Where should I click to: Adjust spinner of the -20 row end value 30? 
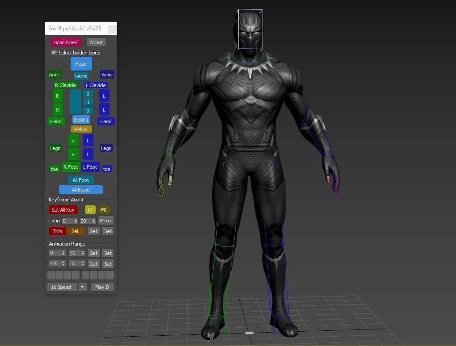pyautogui.click(x=83, y=264)
